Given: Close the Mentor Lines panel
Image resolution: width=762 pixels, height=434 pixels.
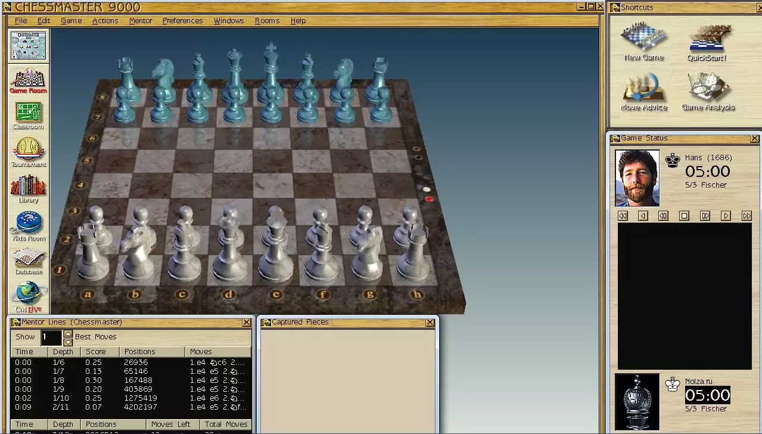Looking at the screenshot, I should pyautogui.click(x=246, y=322).
